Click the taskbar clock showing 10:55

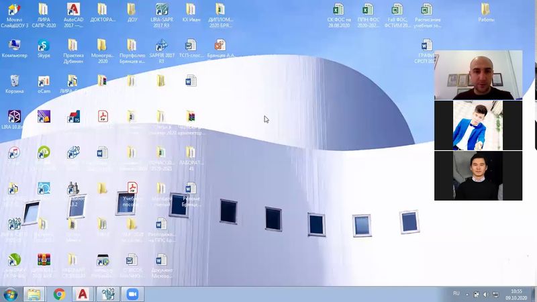tap(516, 294)
